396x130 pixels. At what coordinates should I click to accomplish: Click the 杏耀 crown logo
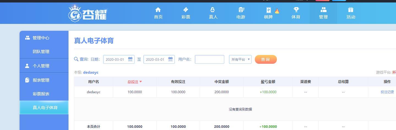[88, 14]
